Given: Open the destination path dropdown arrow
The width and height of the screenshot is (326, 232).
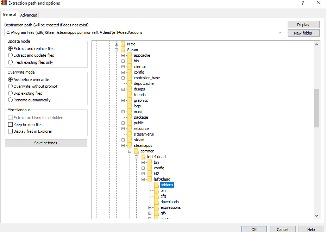Looking at the screenshot, I should [x=280, y=32].
